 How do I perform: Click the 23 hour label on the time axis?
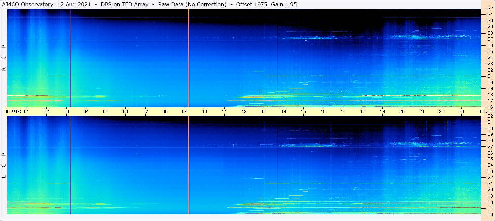pyautogui.click(x=461, y=111)
